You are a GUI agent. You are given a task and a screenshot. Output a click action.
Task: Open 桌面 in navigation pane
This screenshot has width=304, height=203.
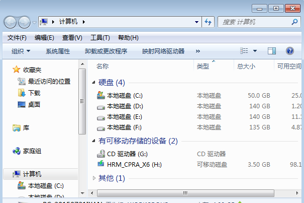[x=34, y=105]
